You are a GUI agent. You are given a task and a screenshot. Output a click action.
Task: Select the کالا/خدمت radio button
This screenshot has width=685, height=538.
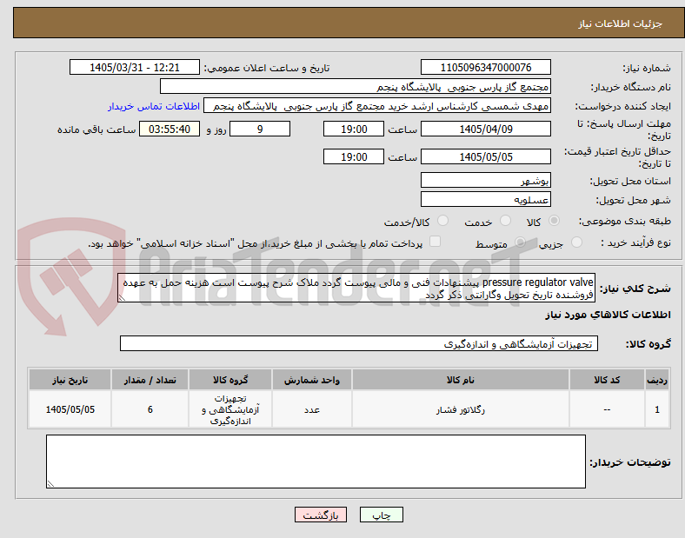(443, 221)
